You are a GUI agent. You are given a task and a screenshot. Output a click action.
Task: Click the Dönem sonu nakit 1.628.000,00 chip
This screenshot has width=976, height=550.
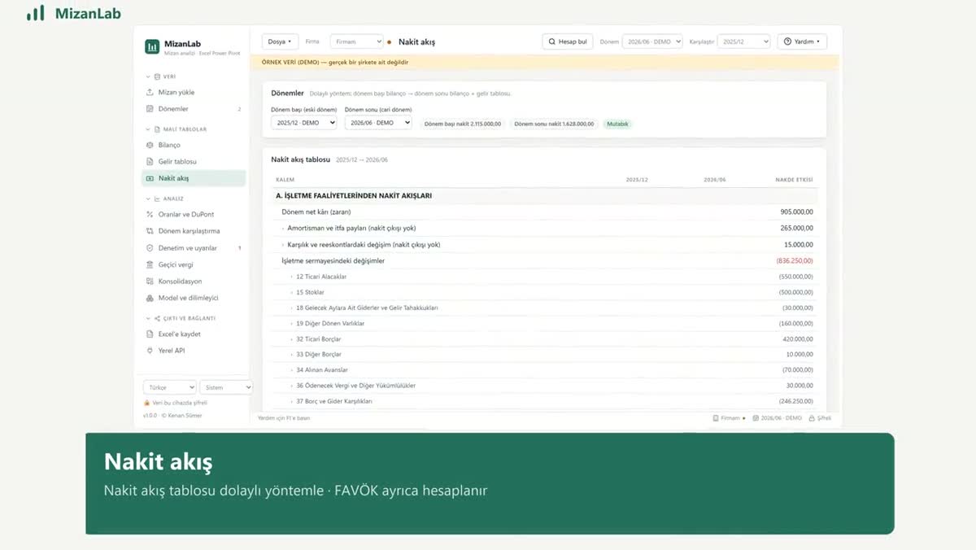tap(554, 124)
